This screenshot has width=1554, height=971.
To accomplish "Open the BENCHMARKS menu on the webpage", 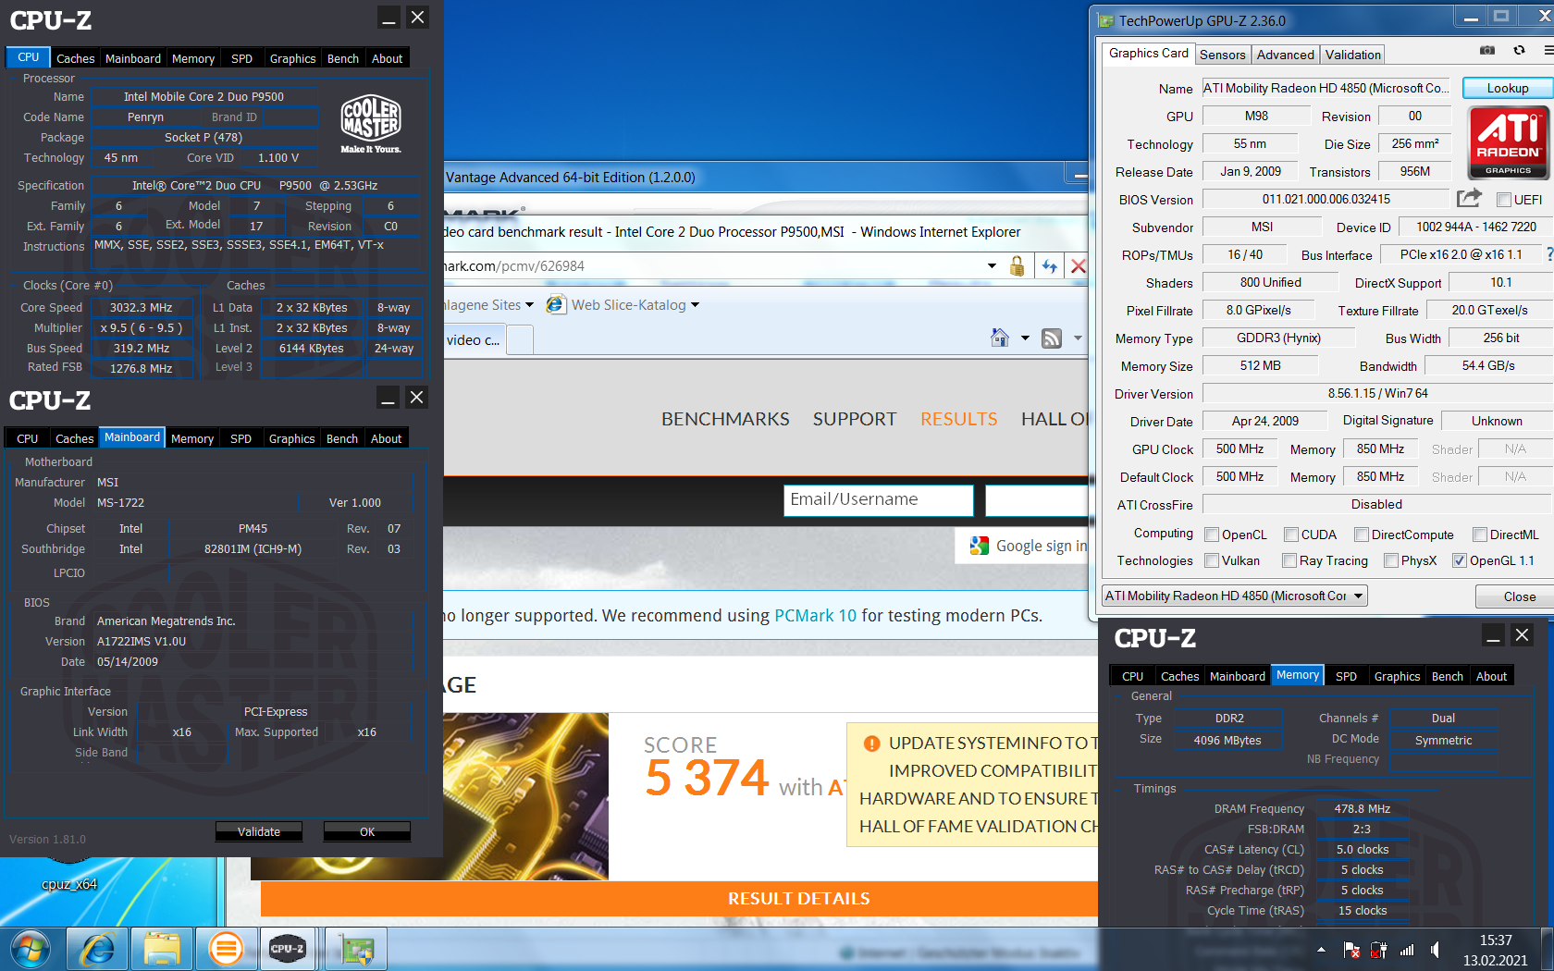I will click(725, 419).
